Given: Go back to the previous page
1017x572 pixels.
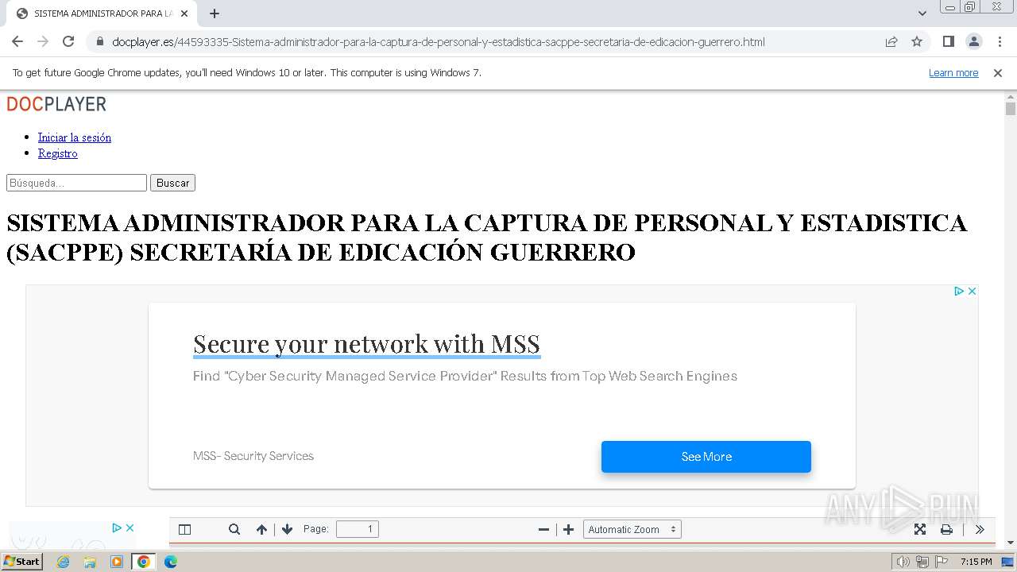Looking at the screenshot, I should click(x=17, y=42).
